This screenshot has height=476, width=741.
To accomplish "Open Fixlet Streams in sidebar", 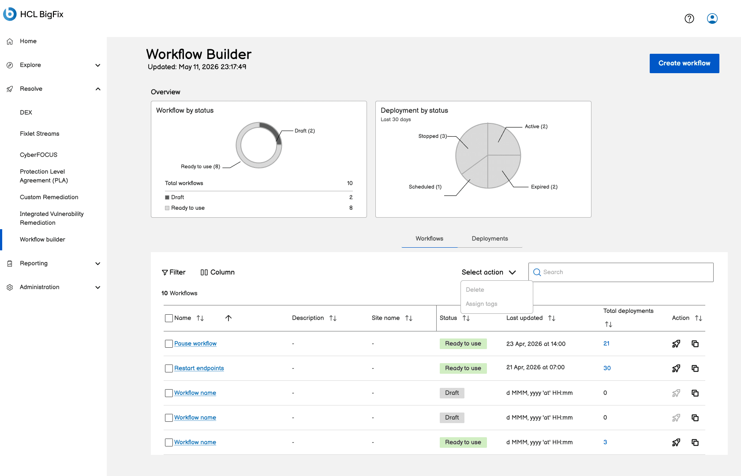I will (x=40, y=134).
